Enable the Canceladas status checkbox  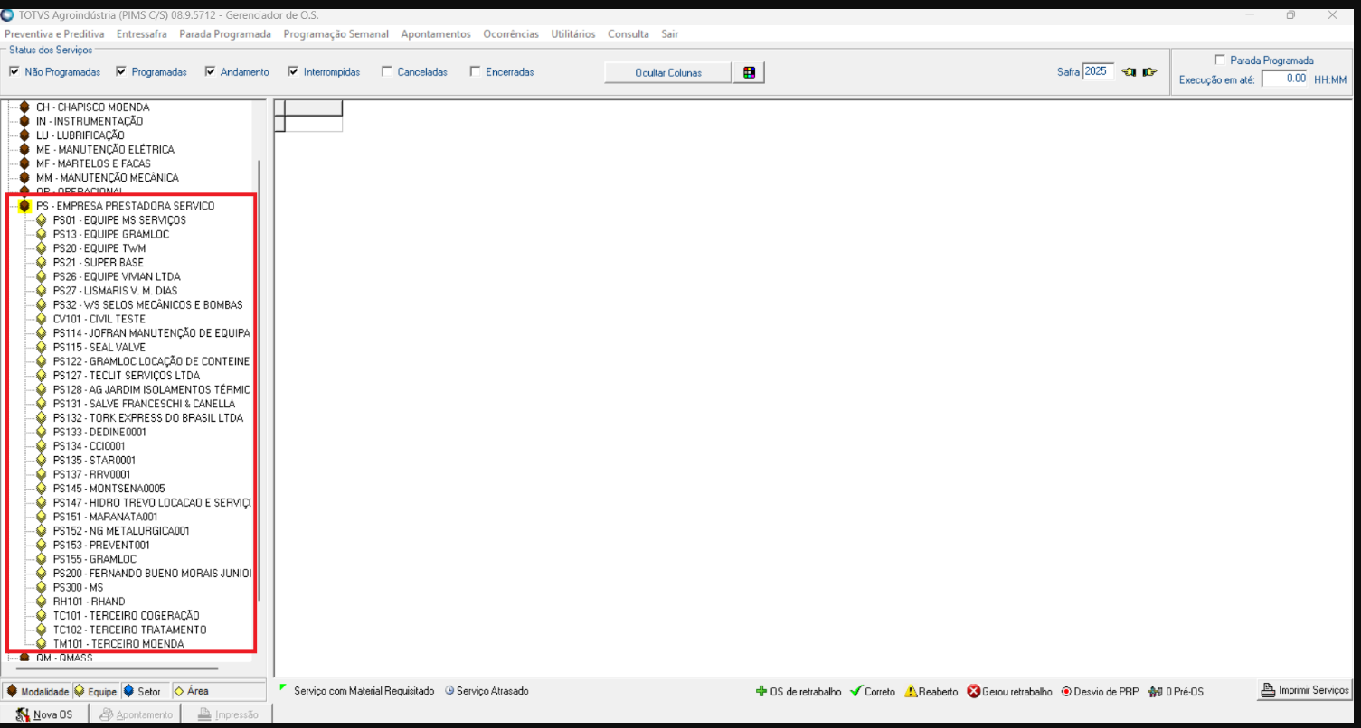coord(387,72)
